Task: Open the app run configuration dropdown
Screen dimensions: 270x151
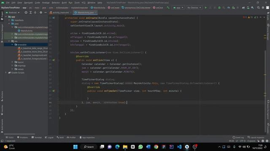Action: pos(178,8)
